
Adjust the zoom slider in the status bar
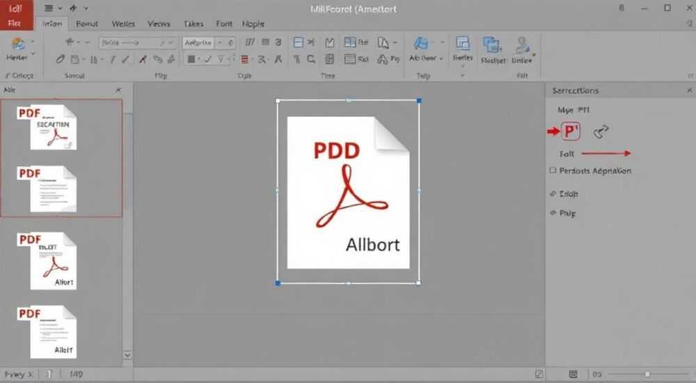[647, 374]
